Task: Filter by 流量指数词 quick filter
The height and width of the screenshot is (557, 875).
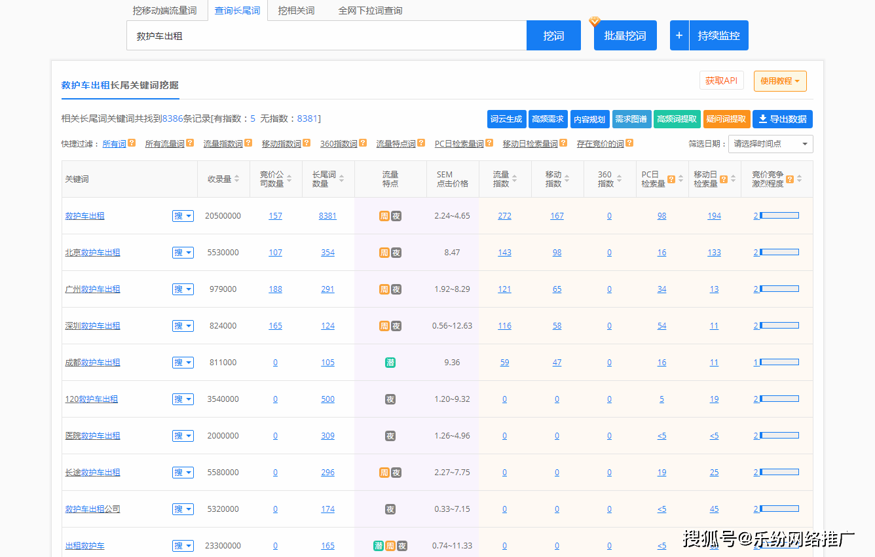Action: pyautogui.click(x=223, y=143)
